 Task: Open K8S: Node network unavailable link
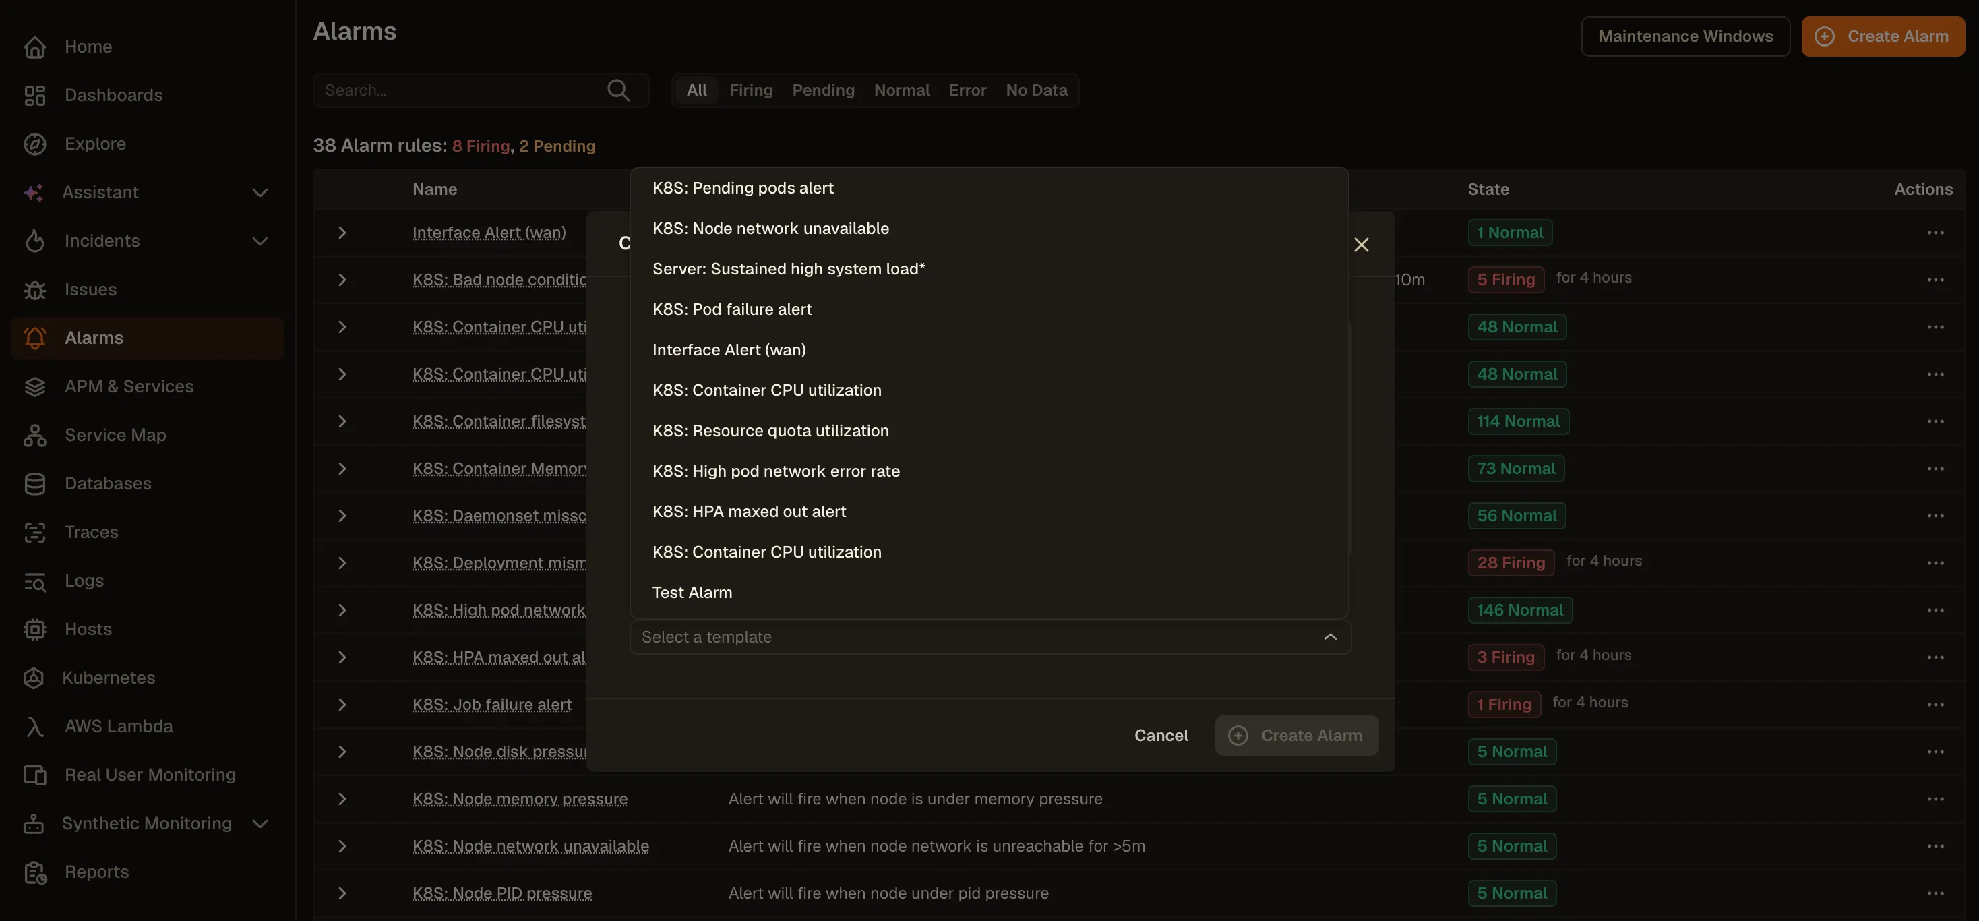point(530,845)
